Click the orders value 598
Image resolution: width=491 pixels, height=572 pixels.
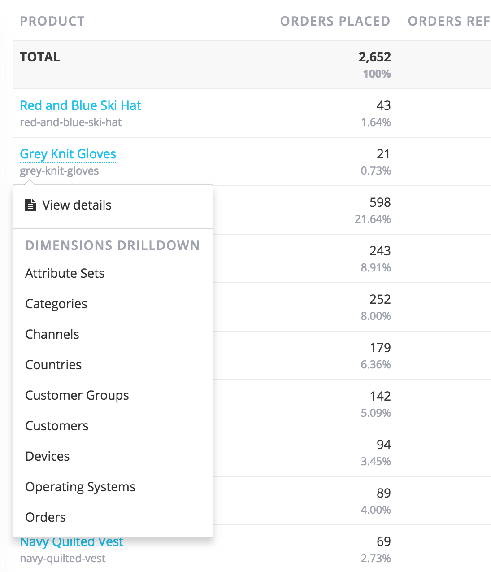[x=380, y=202]
